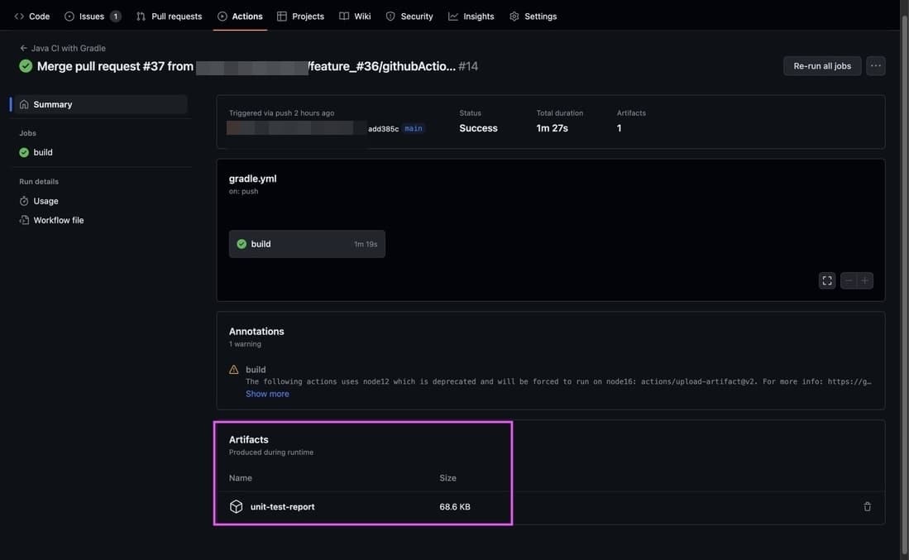Click the Usage stopwatch icon
This screenshot has width=909, height=560.
pos(24,201)
